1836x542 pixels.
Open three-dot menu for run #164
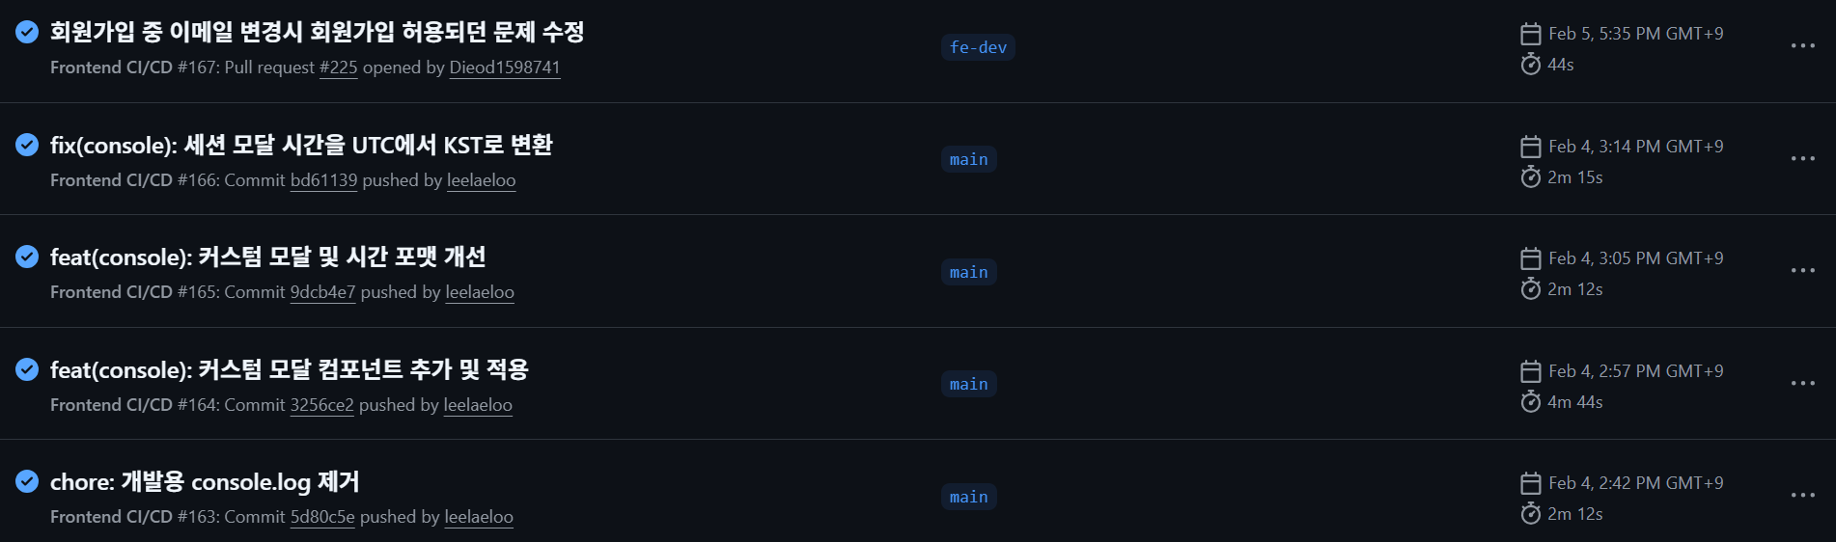(x=1802, y=384)
